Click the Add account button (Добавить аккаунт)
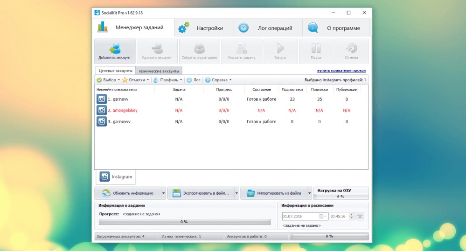 point(115,51)
